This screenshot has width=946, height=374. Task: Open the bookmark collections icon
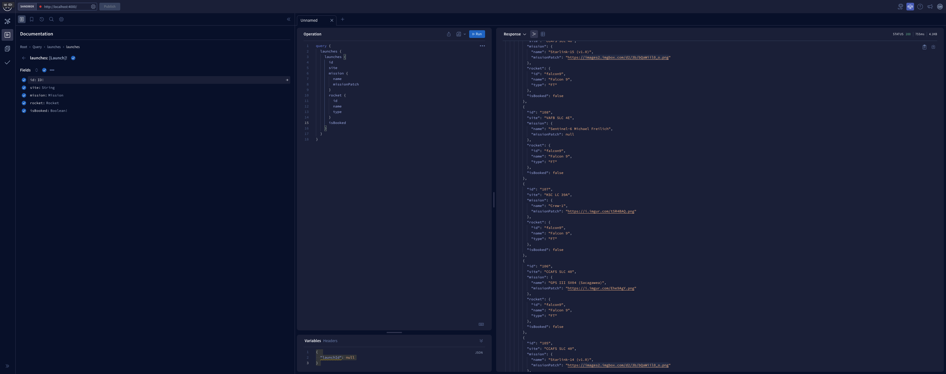[32, 20]
